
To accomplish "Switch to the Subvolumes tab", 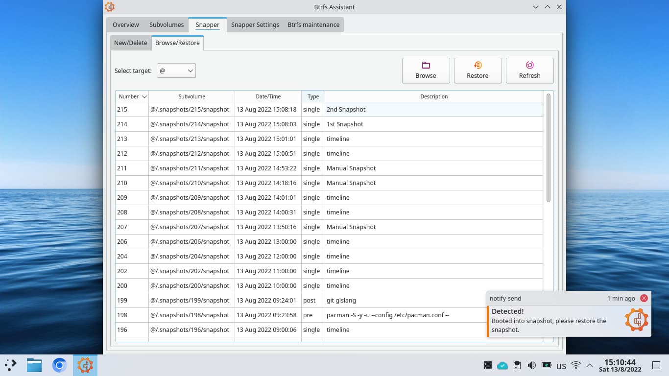I will [167, 24].
